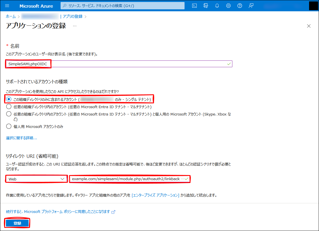Click the blue 登録 button
319x231 pixels.
coord(17,223)
